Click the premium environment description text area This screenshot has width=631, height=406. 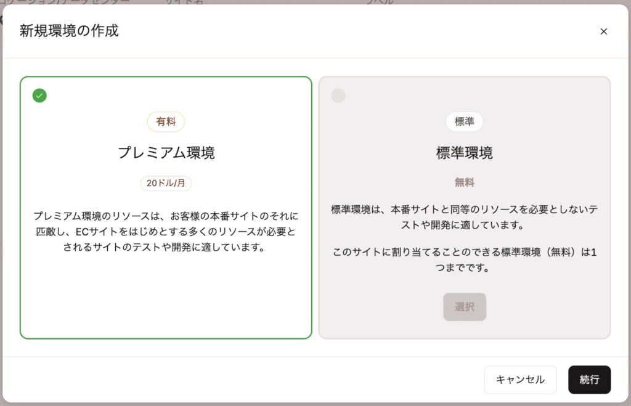(x=165, y=229)
